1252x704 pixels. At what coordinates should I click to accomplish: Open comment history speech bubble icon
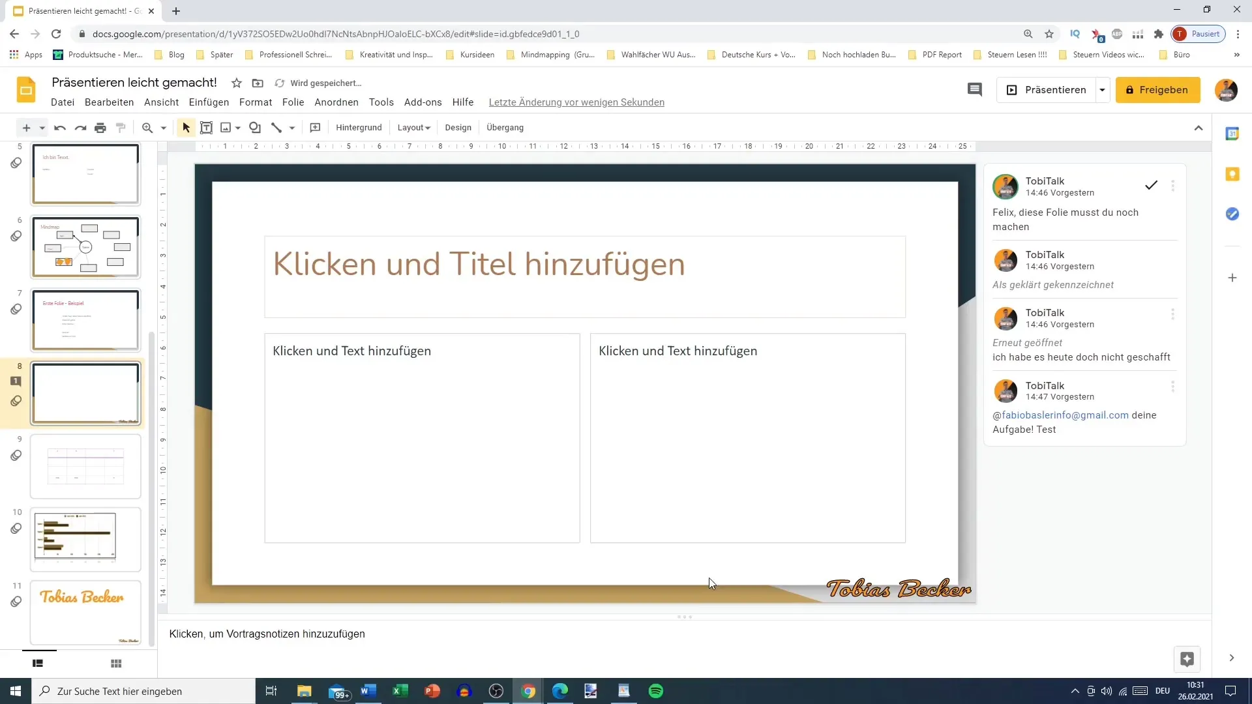(974, 90)
